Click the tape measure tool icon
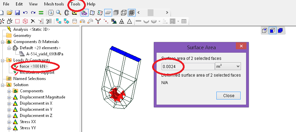This screenshot has width=296, height=132. click(75, 13)
